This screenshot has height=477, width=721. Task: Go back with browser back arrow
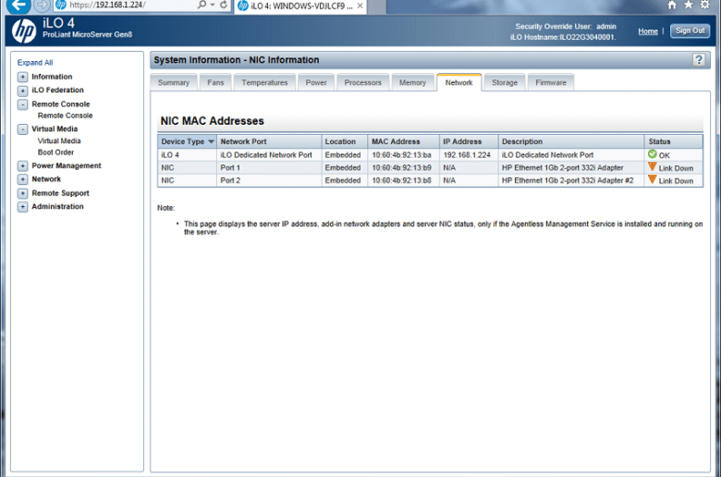pos(18,6)
